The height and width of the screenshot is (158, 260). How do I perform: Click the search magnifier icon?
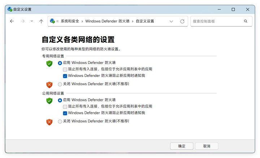click(x=246, y=21)
